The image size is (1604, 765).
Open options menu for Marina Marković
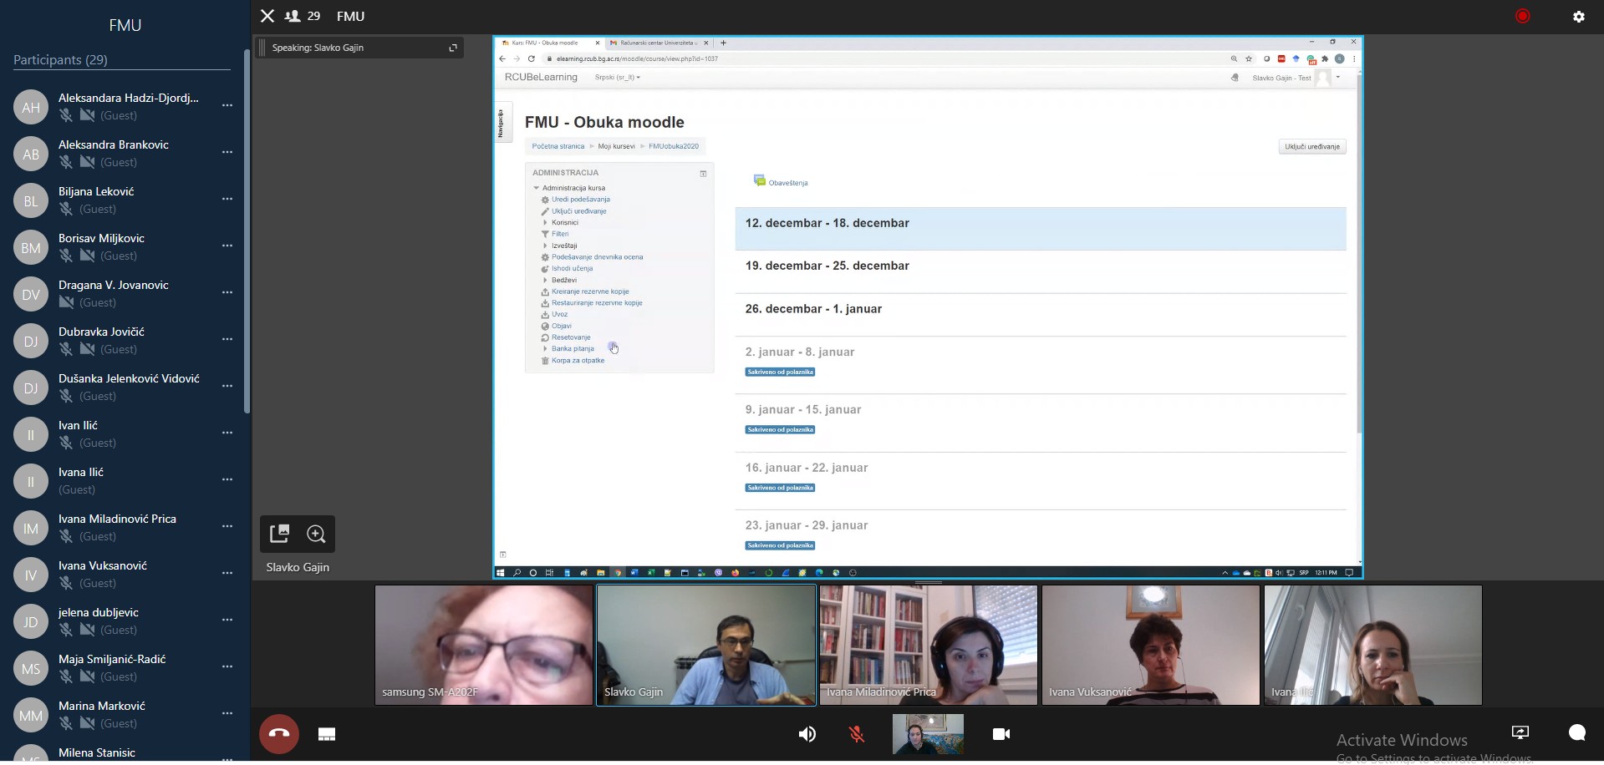(x=227, y=714)
